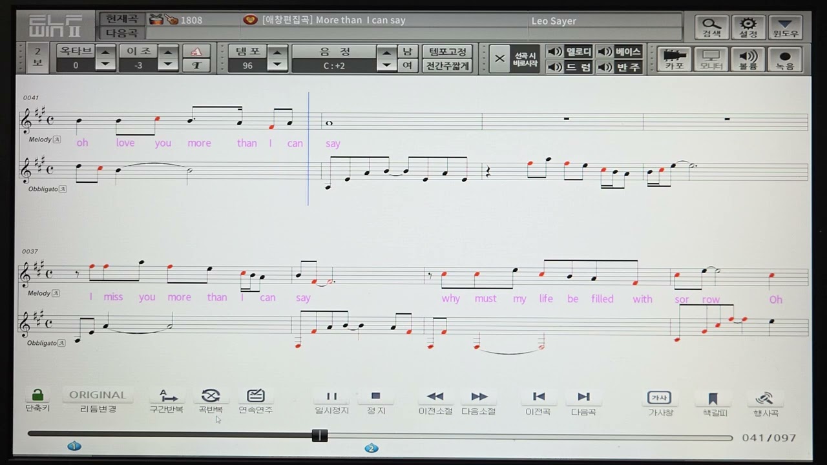This screenshot has height=465, width=827.
Task: Click the drum and guitar icon beside 1808
Action: 163,19
